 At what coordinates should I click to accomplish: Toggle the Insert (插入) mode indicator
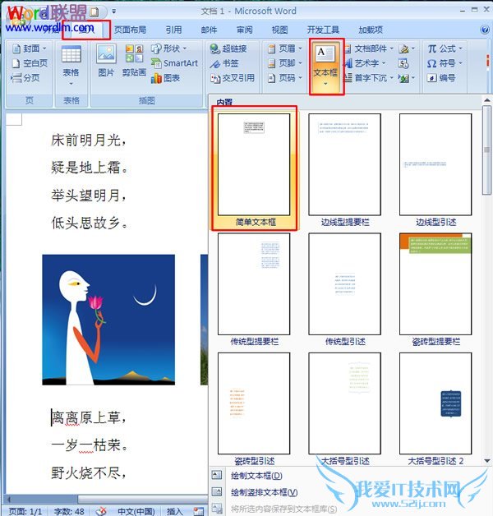(x=175, y=511)
